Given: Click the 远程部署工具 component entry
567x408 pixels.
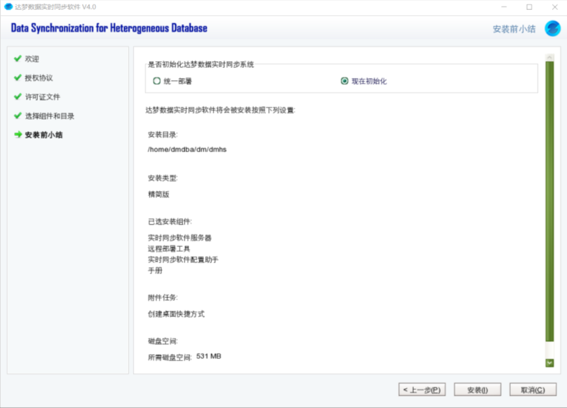Looking at the screenshot, I should 169,248.
